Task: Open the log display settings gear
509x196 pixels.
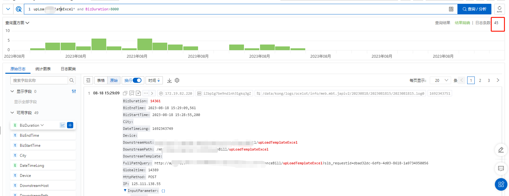Action: tap(177, 81)
